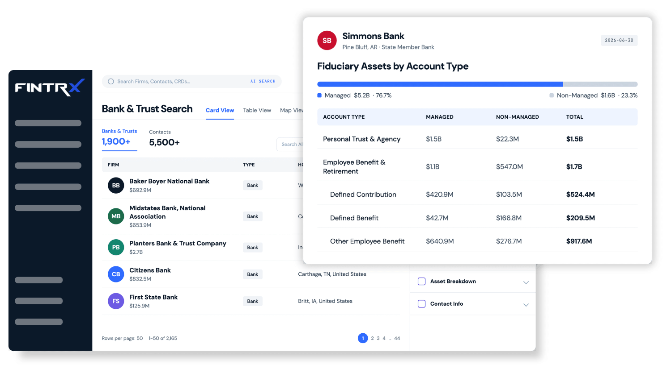Tick the Contact Info checkbox
The height and width of the screenshot is (369, 671).
421,304
